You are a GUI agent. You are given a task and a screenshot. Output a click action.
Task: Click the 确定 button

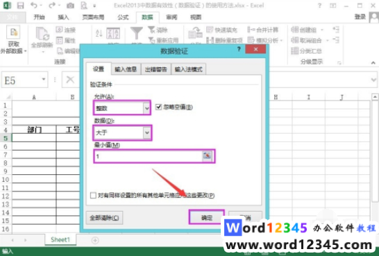pyautogui.click(x=207, y=217)
